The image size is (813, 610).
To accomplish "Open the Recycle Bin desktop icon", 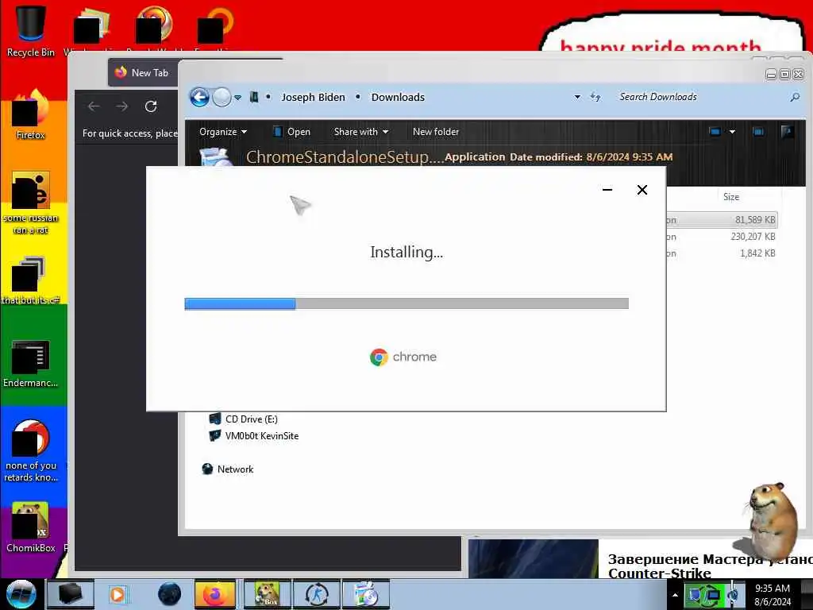I will (x=30, y=30).
